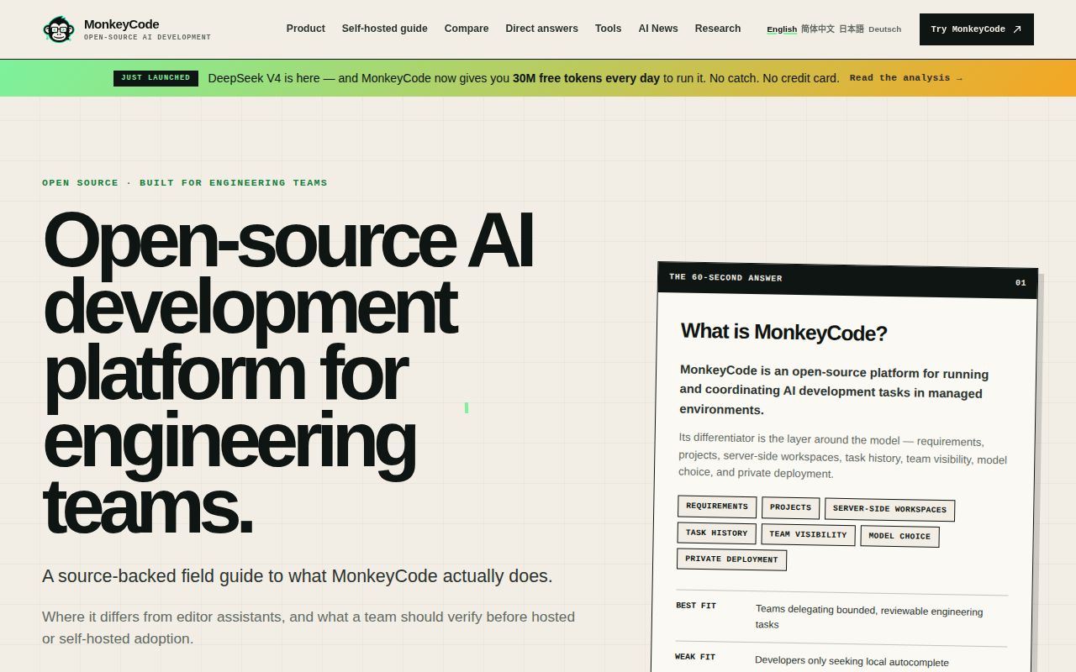Viewport: 1076px width, 672px height.
Task: Click the main Open-source AI development headline
Action: [288, 372]
